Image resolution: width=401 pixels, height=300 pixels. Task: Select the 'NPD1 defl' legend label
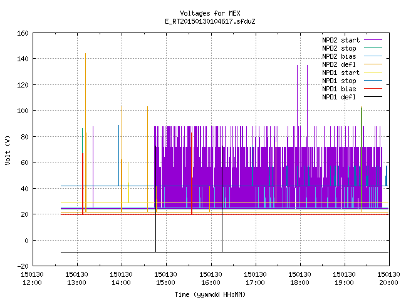point(339,97)
